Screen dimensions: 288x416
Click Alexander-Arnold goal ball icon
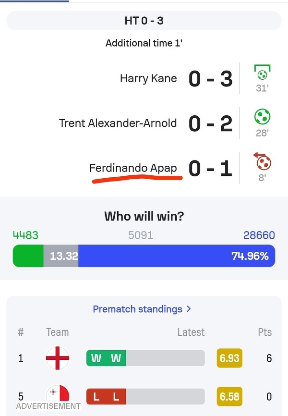point(262,117)
